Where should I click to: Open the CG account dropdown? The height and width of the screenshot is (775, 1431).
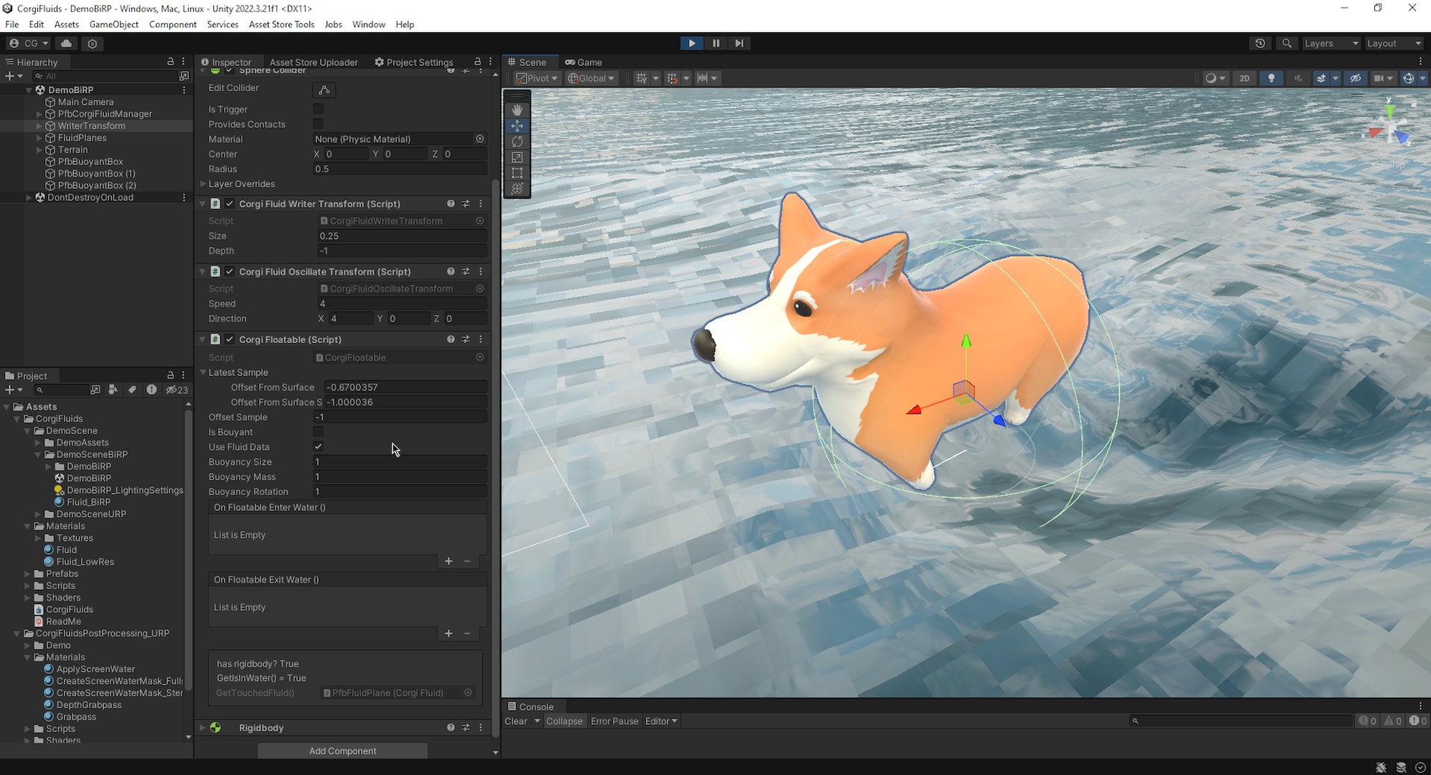pyautogui.click(x=28, y=43)
